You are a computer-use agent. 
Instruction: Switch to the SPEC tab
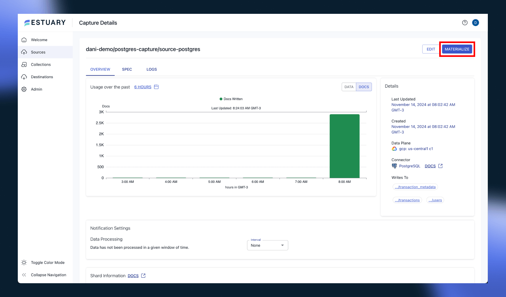(x=127, y=70)
